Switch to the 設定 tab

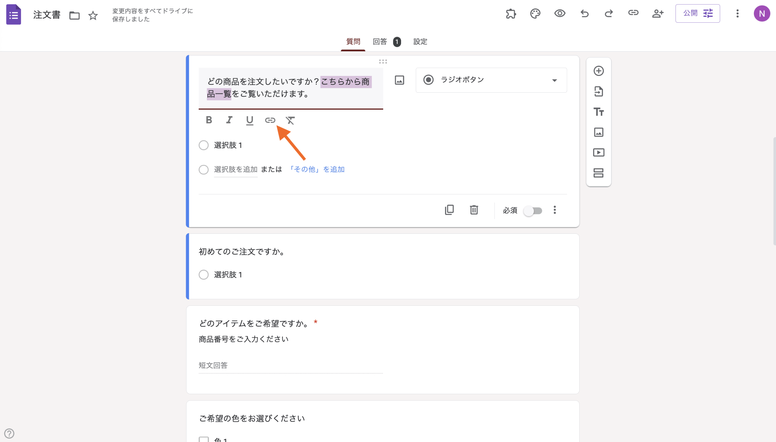click(x=420, y=41)
